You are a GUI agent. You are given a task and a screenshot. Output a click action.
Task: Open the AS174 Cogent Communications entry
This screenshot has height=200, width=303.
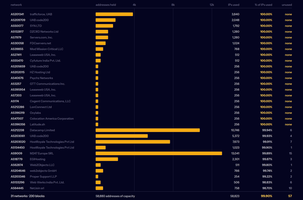[x=151, y=101]
